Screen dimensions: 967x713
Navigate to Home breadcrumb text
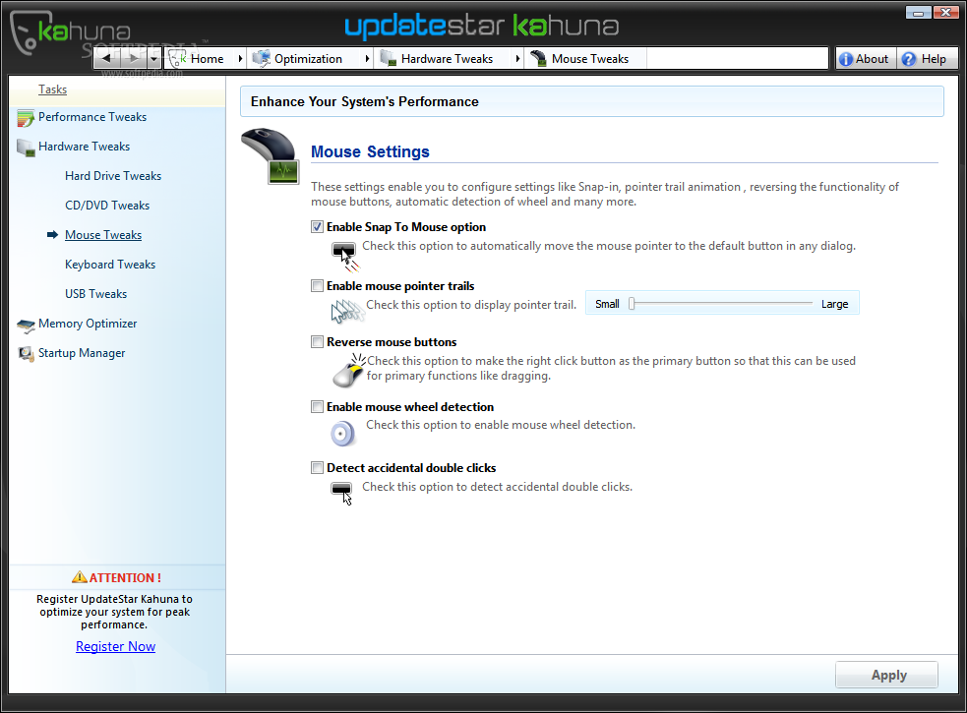pos(208,59)
